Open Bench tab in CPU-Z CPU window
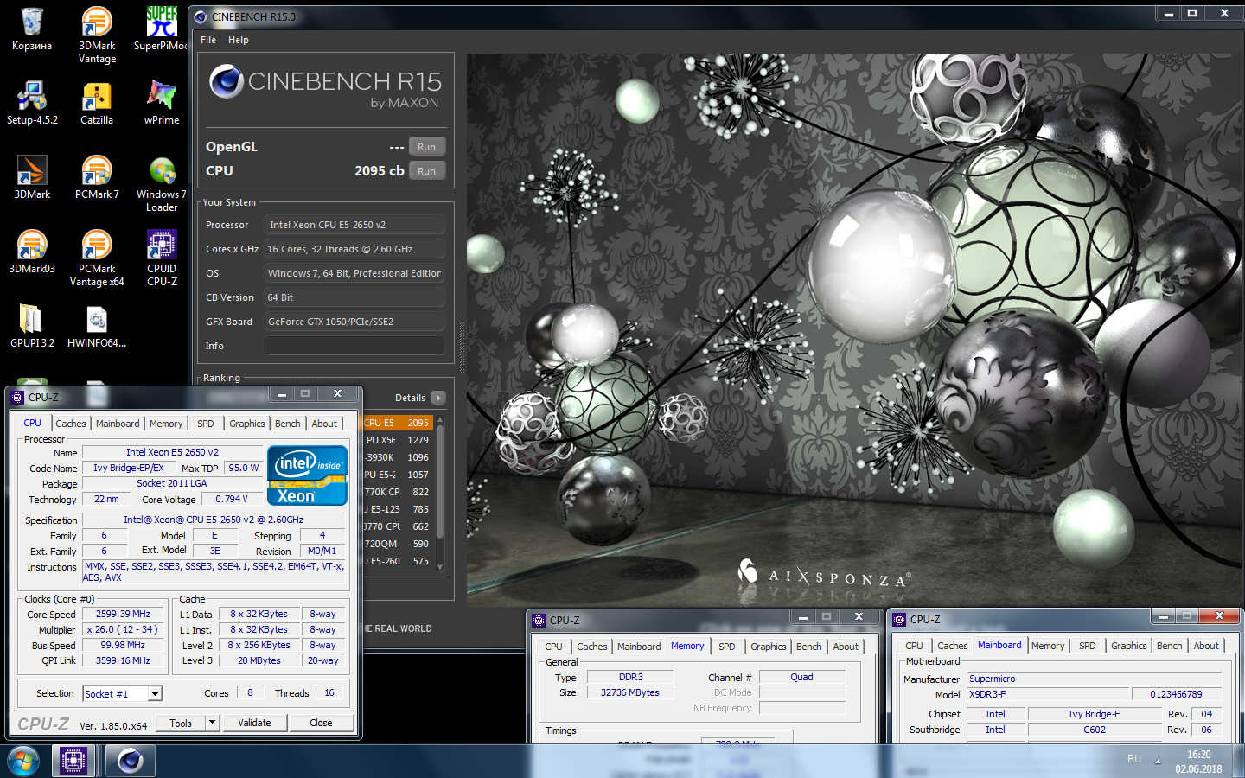Image resolution: width=1245 pixels, height=778 pixels. 288,424
